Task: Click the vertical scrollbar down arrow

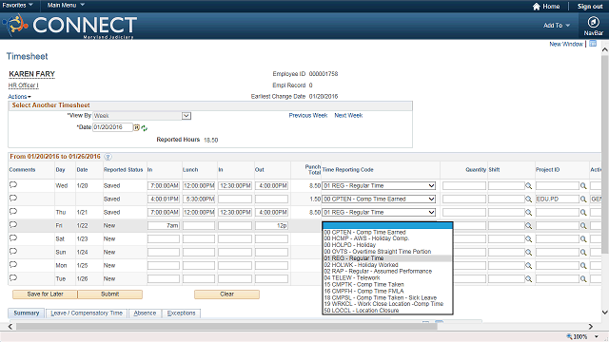Action: pos(605,313)
